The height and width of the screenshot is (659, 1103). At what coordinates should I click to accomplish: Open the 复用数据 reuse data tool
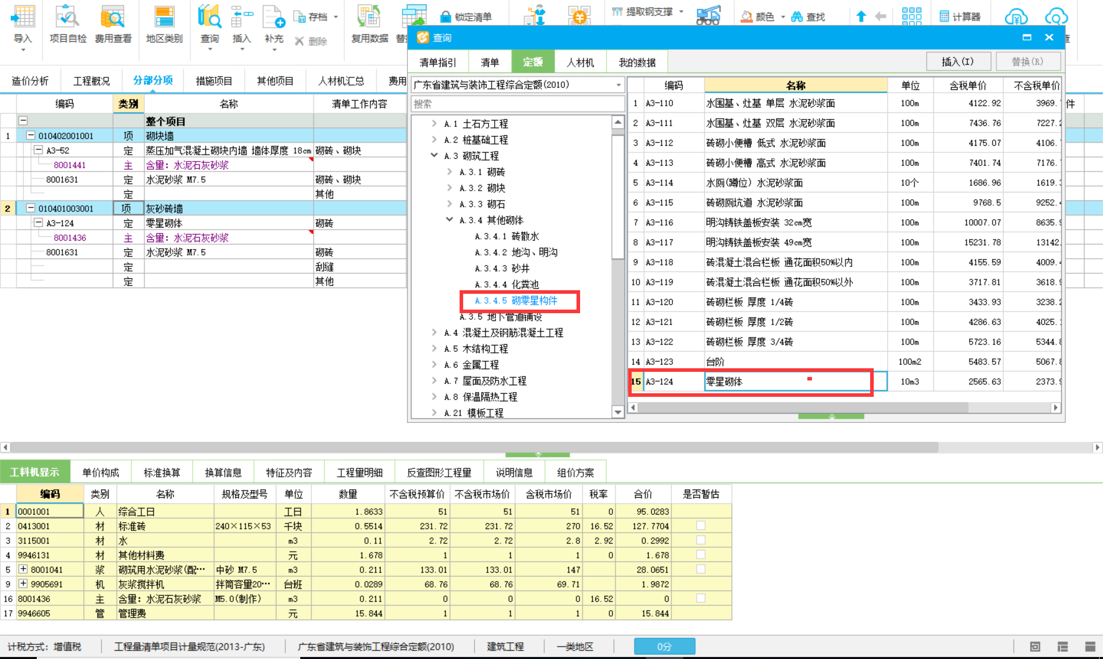click(x=369, y=24)
